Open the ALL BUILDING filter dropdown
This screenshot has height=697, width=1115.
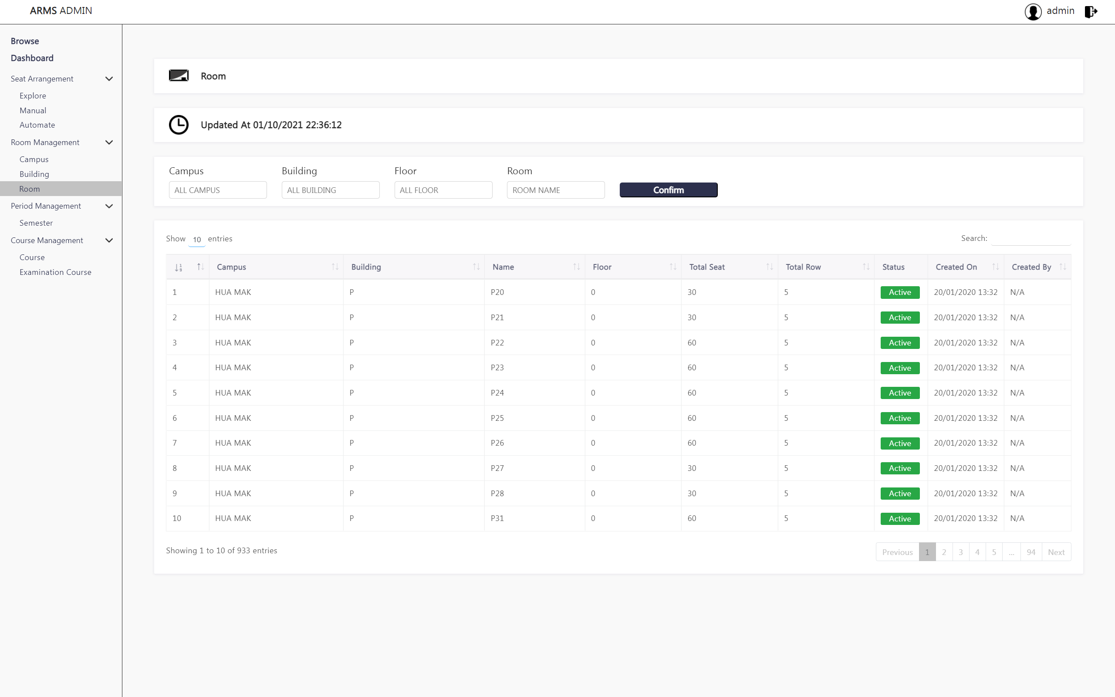pyautogui.click(x=330, y=190)
